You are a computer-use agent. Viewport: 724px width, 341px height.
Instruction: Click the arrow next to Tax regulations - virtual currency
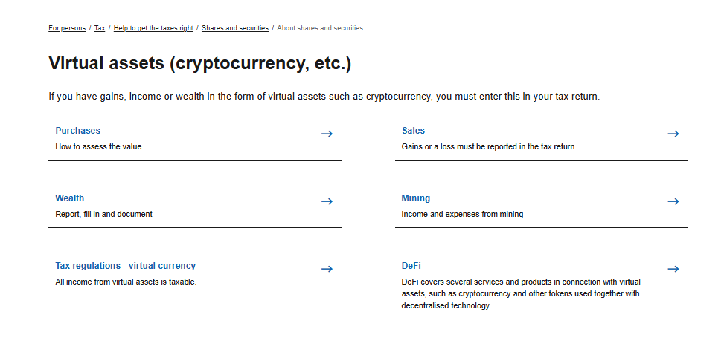327,269
